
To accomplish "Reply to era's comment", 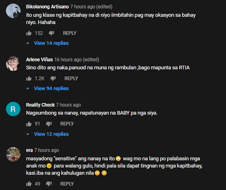I will pyautogui.click(x=67, y=184).
